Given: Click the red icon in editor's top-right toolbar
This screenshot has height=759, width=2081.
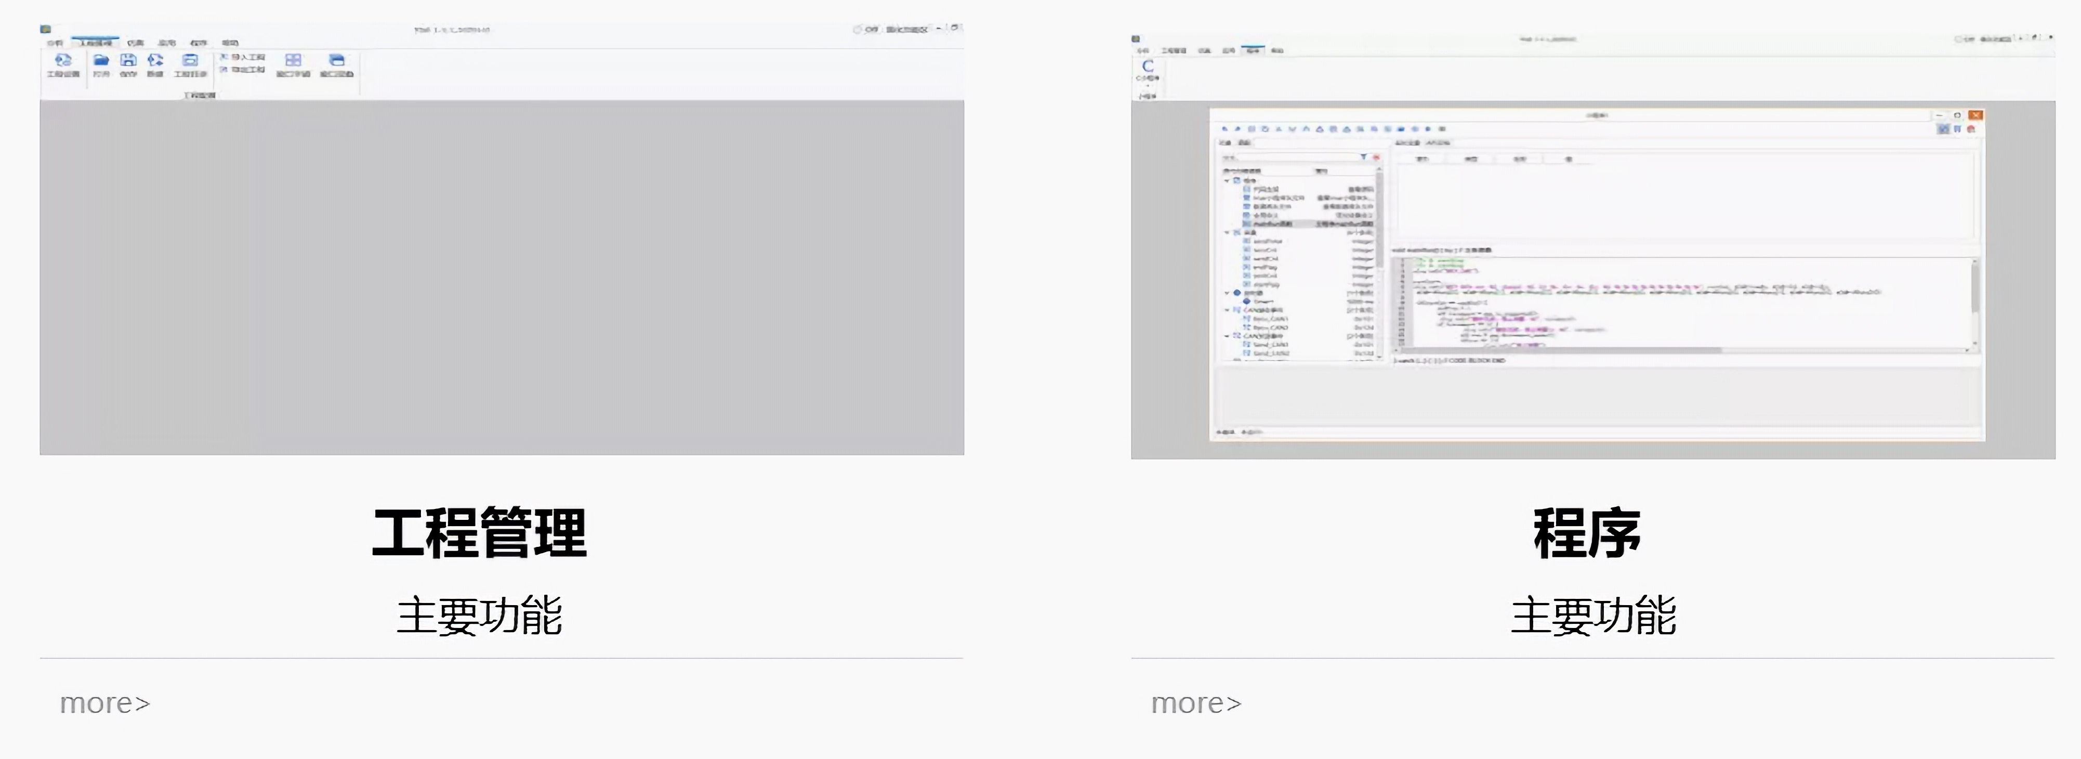Looking at the screenshot, I should (1971, 129).
